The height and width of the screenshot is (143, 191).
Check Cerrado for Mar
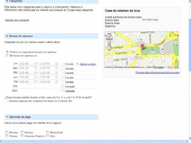[x=62, y=68]
